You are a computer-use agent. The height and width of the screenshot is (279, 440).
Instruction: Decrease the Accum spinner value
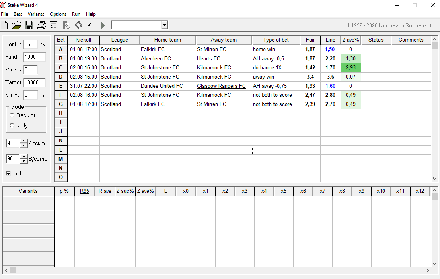[24, 146]
